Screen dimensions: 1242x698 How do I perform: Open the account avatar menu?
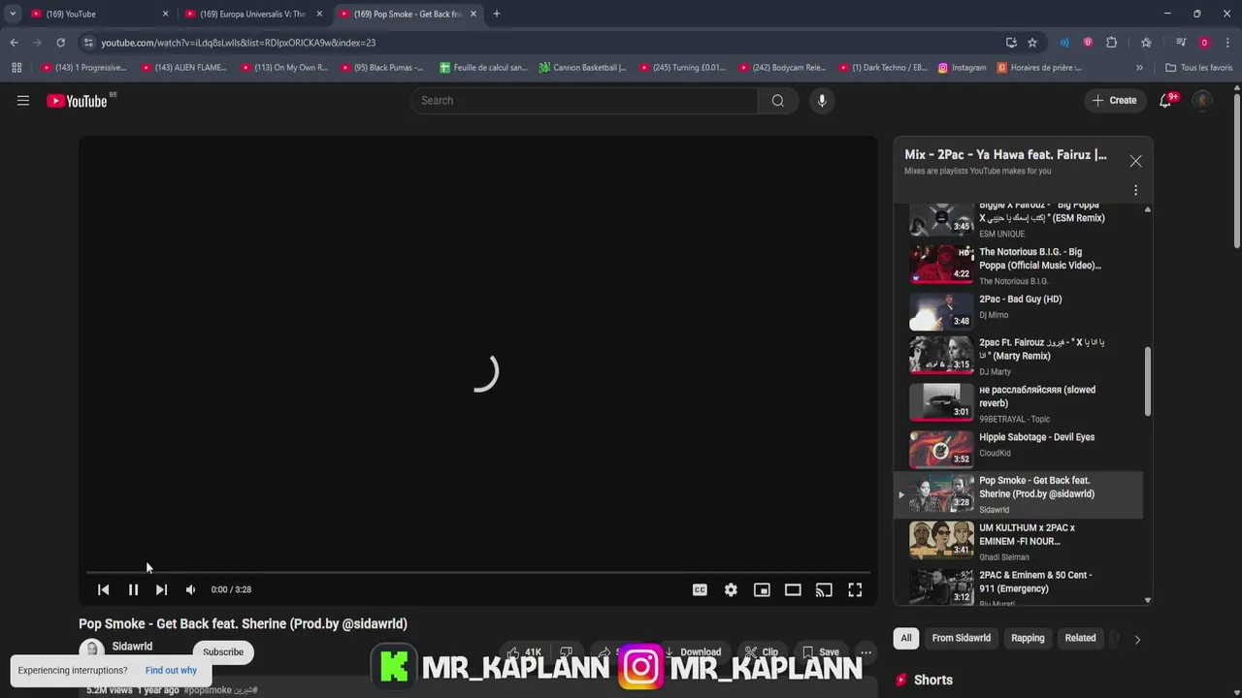(1202, 101)
